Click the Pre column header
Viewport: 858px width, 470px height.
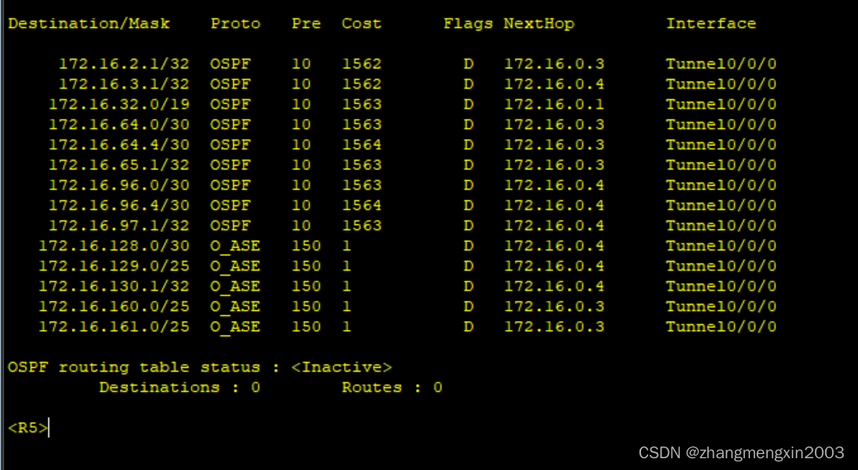(306, 24)
